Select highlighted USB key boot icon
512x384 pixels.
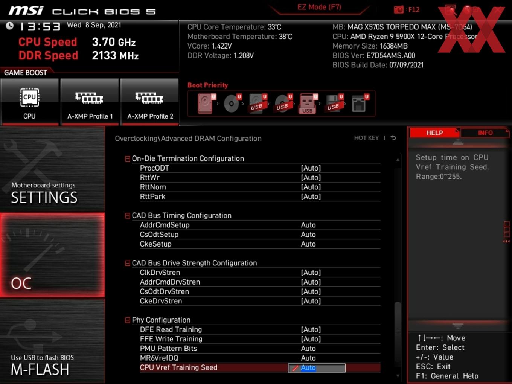(308, 104)
